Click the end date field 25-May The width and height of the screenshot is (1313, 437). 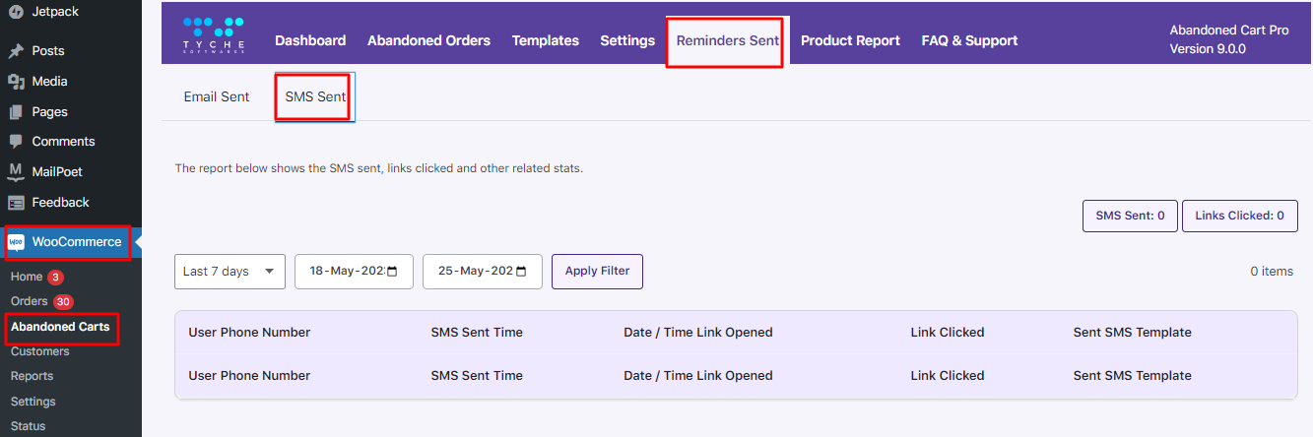tap(483, 272)
